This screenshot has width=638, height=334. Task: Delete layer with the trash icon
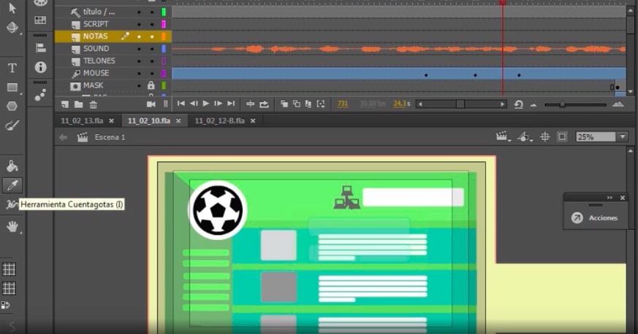[93, 104]
